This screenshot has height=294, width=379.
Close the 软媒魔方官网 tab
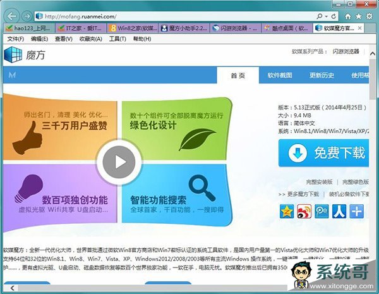(359, 28)
